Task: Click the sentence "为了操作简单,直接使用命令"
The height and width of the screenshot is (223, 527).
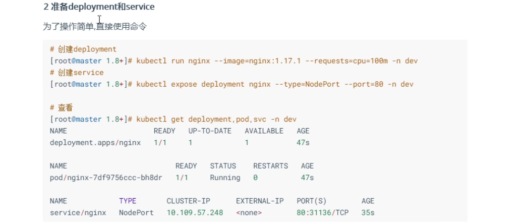Action: click(x=95, y=26)
